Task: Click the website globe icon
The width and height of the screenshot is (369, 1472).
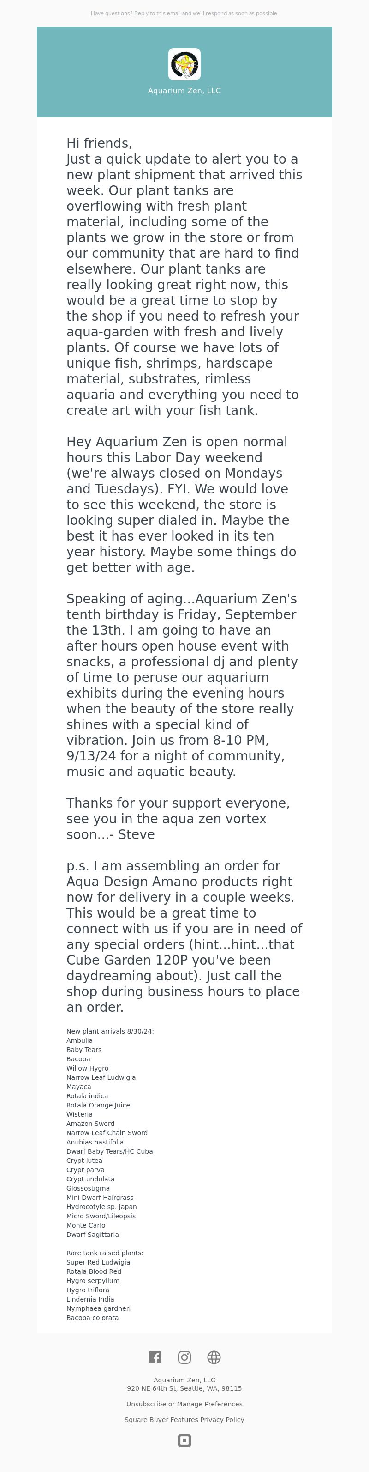Action: 214,1357
